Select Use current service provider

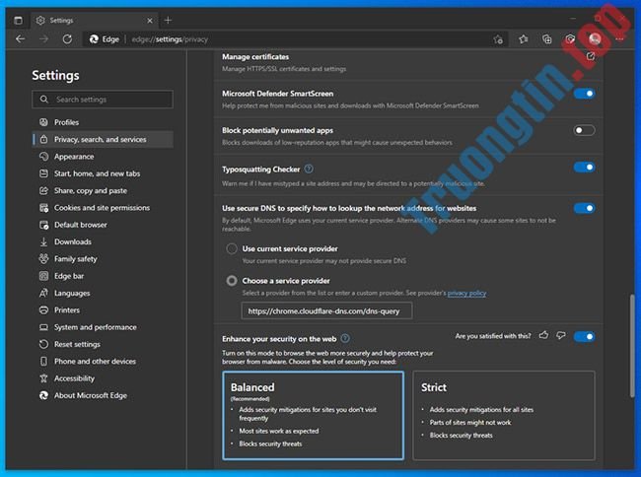tap(232, 248)
